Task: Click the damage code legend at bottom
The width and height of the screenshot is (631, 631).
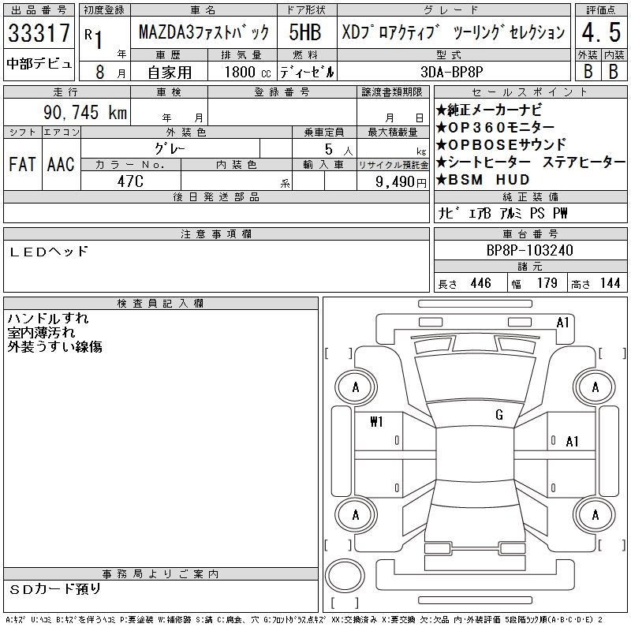Action: tap(304, 620)
